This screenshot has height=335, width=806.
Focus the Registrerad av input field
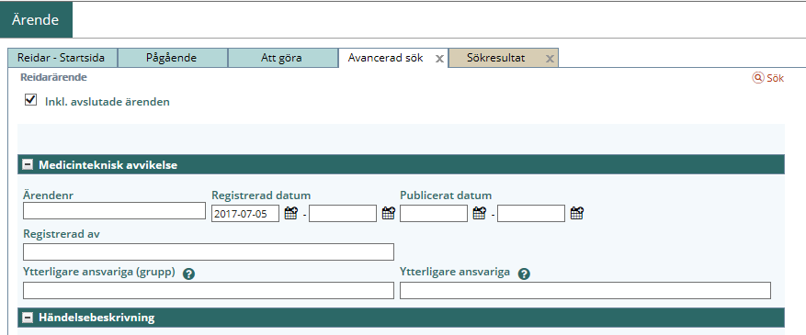click(x=209, y=252)
